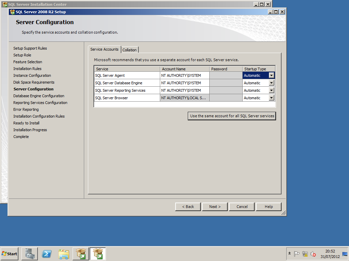Click 'Complete' in the steps list

(21, 137)
